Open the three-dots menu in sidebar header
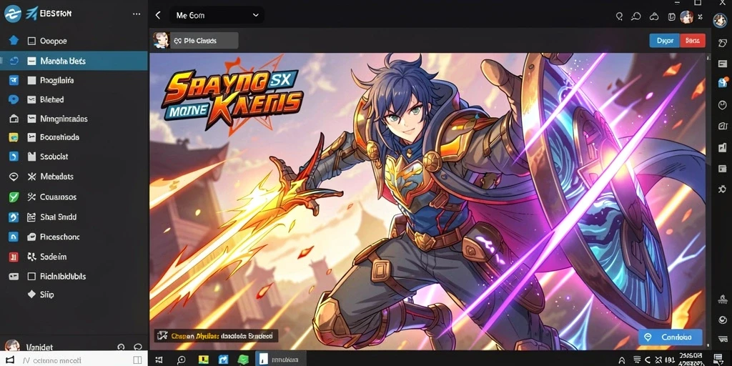The width and height of the screenshot is (732, 366). tap(137, 14)
